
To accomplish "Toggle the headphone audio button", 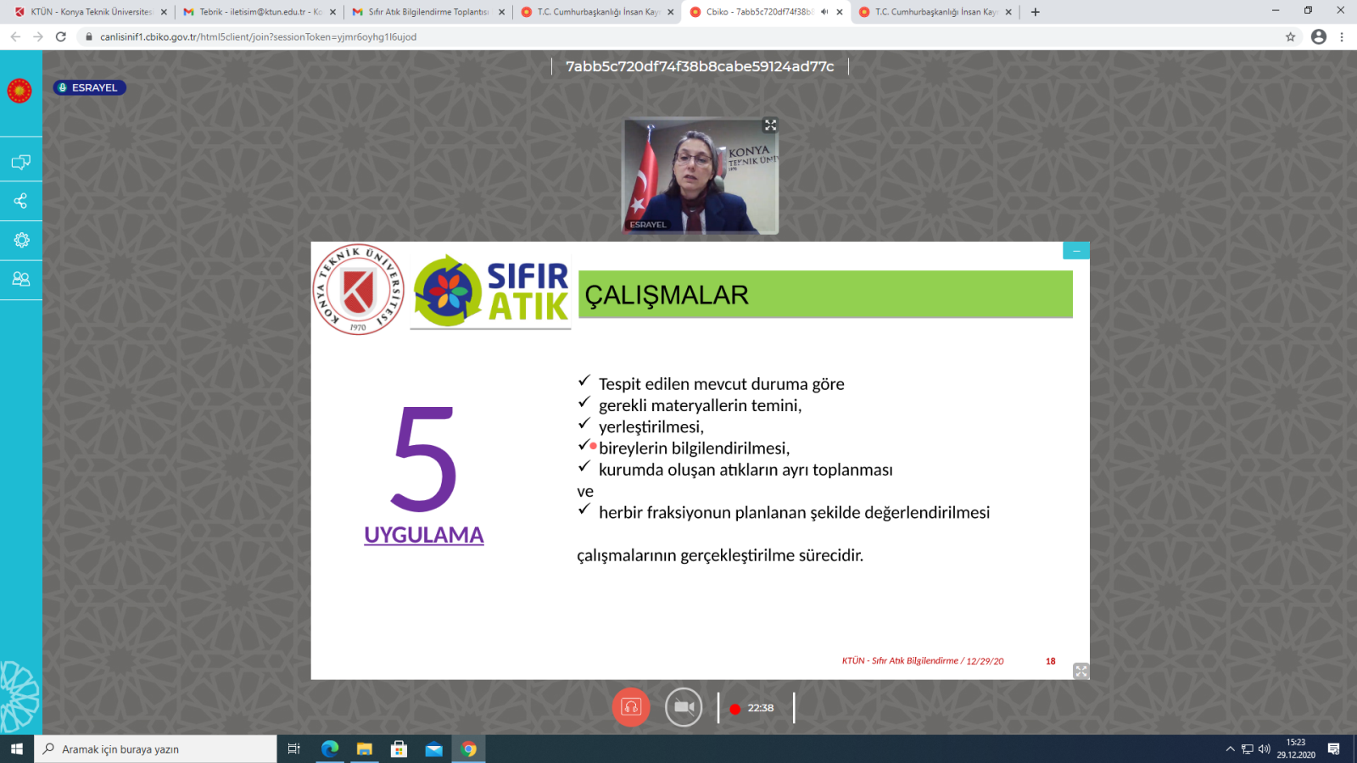I will (x=630, y=707).
